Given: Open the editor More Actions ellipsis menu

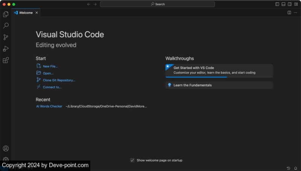Looking at the screenshot, I should pos(295,12).
